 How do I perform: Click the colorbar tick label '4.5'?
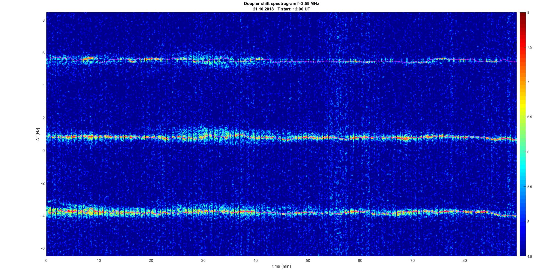click(530, 257)
